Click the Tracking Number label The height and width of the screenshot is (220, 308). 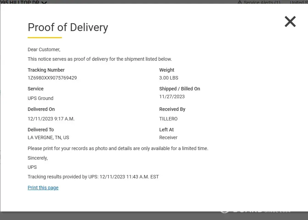(46, 70)
